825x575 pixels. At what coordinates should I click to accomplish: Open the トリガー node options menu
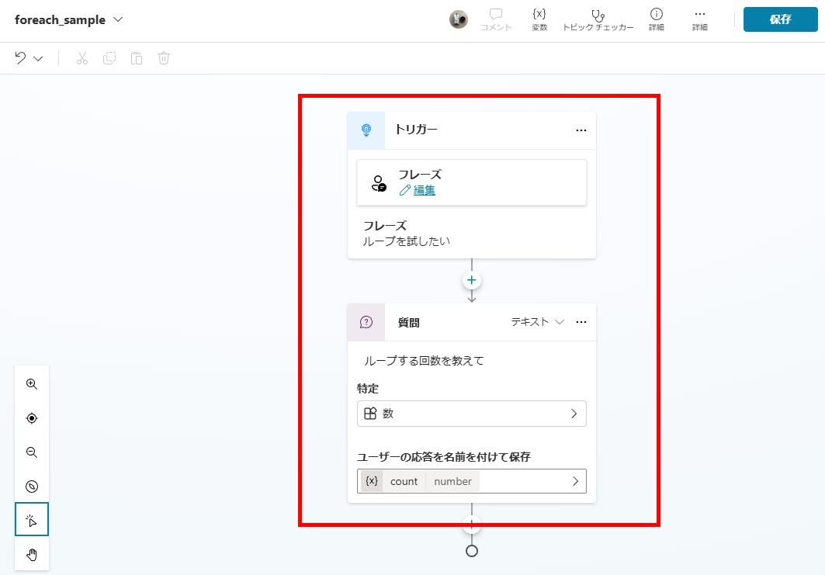(x=581, y=130)
